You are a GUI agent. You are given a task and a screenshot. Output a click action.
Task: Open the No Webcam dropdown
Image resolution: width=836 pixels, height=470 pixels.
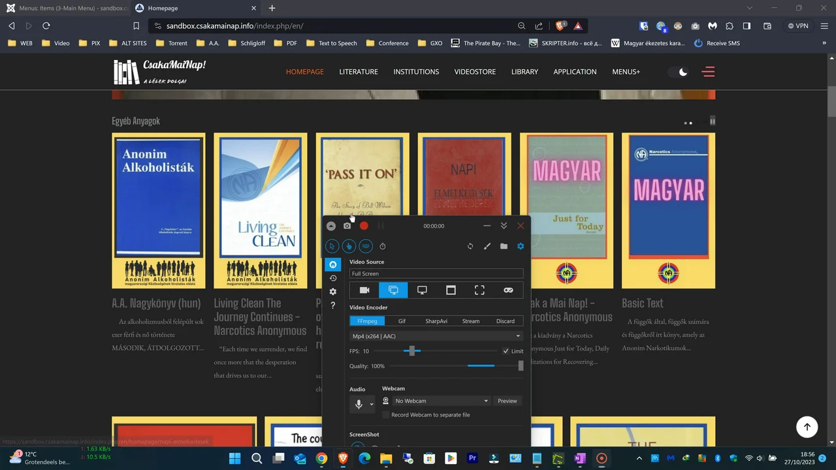[x=441, y=401]
